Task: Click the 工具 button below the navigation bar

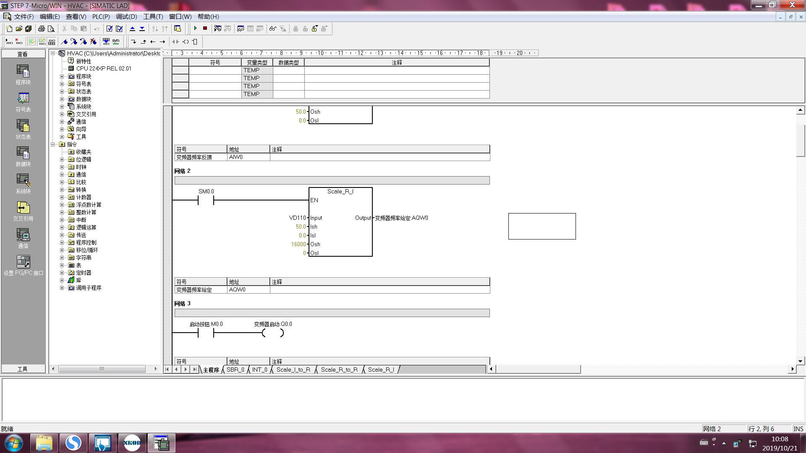Action: tap(23, 369)
